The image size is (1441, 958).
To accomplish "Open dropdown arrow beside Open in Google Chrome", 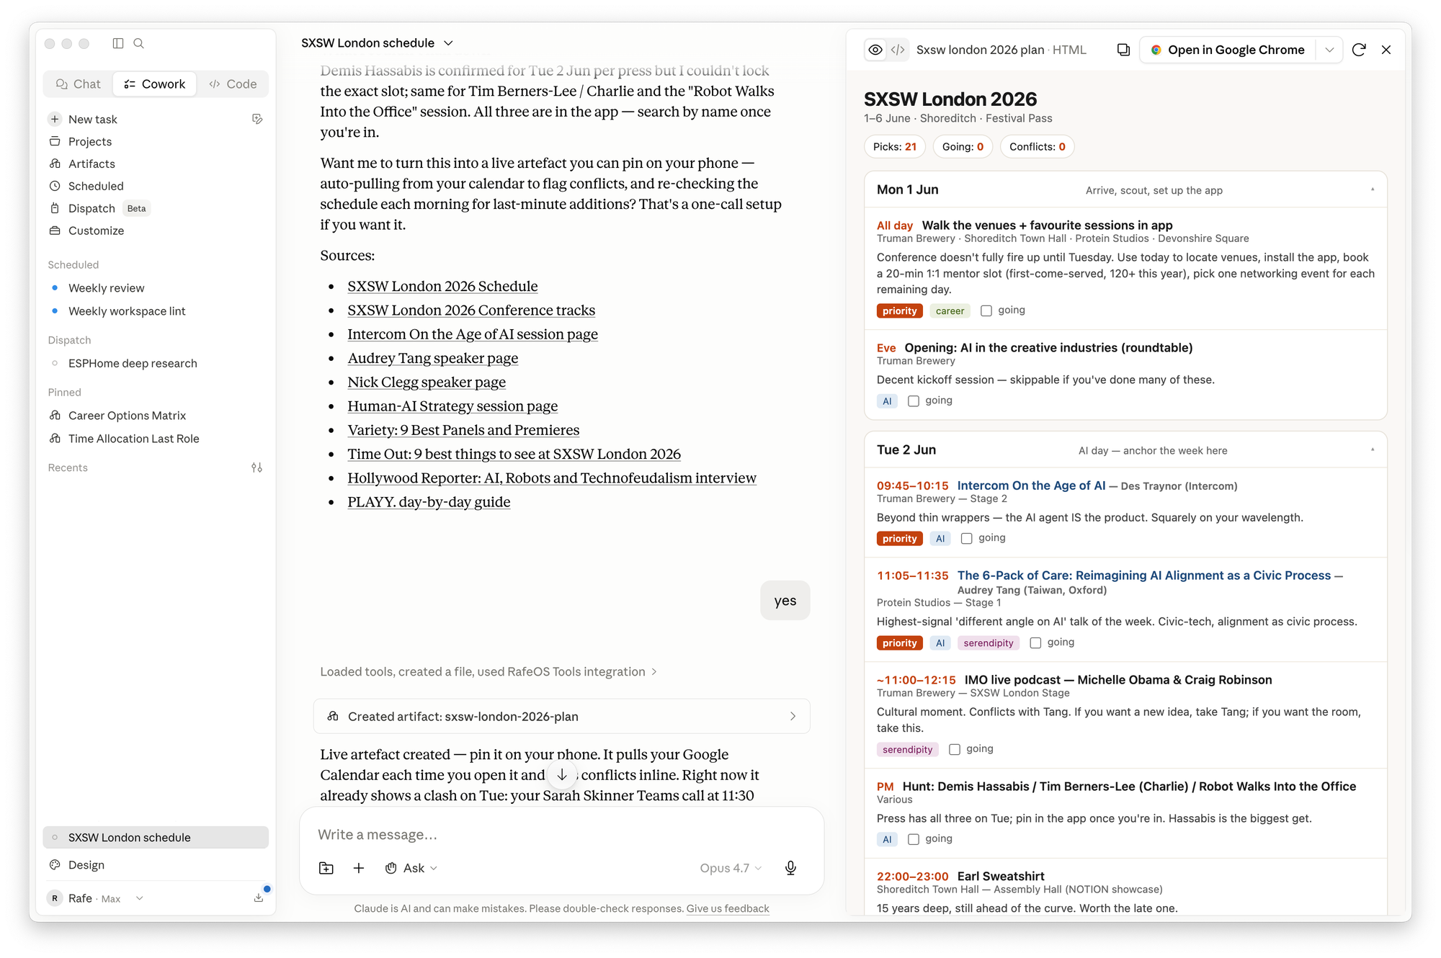I will [1329, 50].
